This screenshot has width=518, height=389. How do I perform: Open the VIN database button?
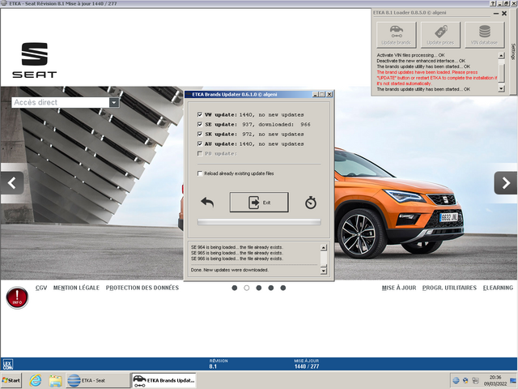tap(484, 35)
